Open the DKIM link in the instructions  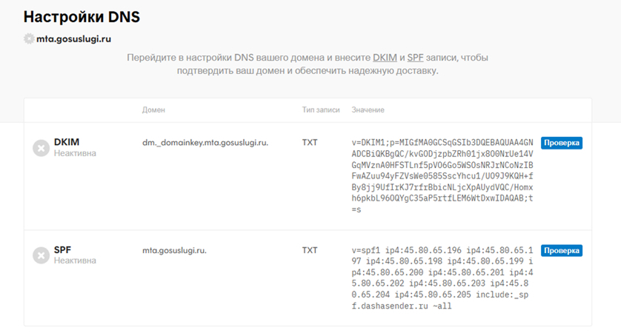(385, 58)
